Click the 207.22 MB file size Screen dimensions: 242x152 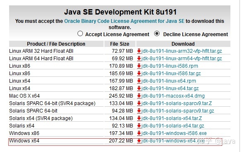121,141
